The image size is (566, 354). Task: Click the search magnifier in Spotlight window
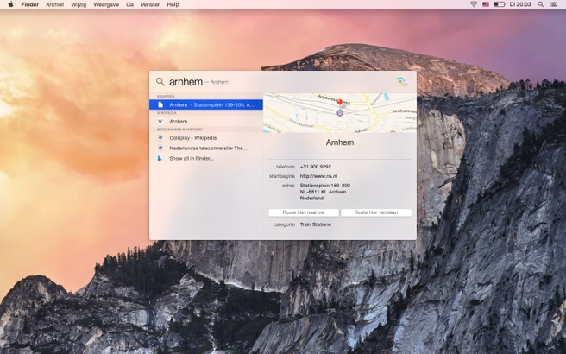(x=160, y=82)
